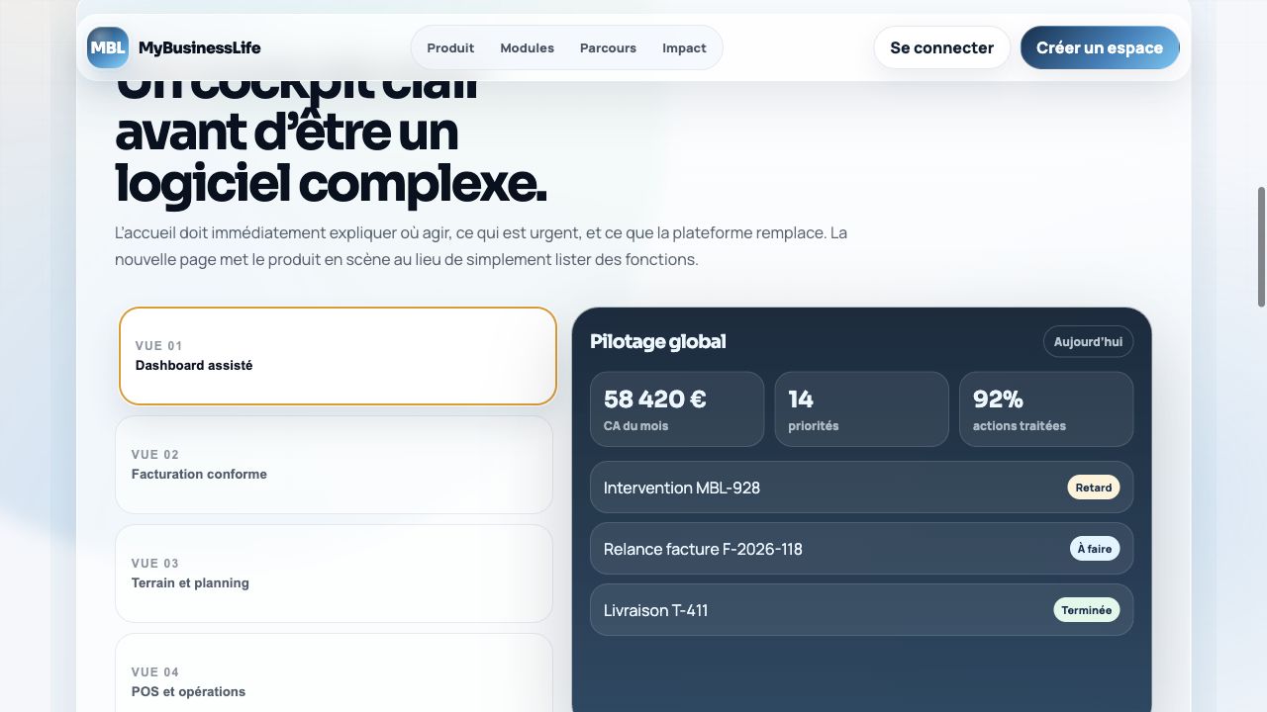The image size is (1267, 712).
Task: Switch to VUE 04 POS et opérations
Action: tap(334, 672)
